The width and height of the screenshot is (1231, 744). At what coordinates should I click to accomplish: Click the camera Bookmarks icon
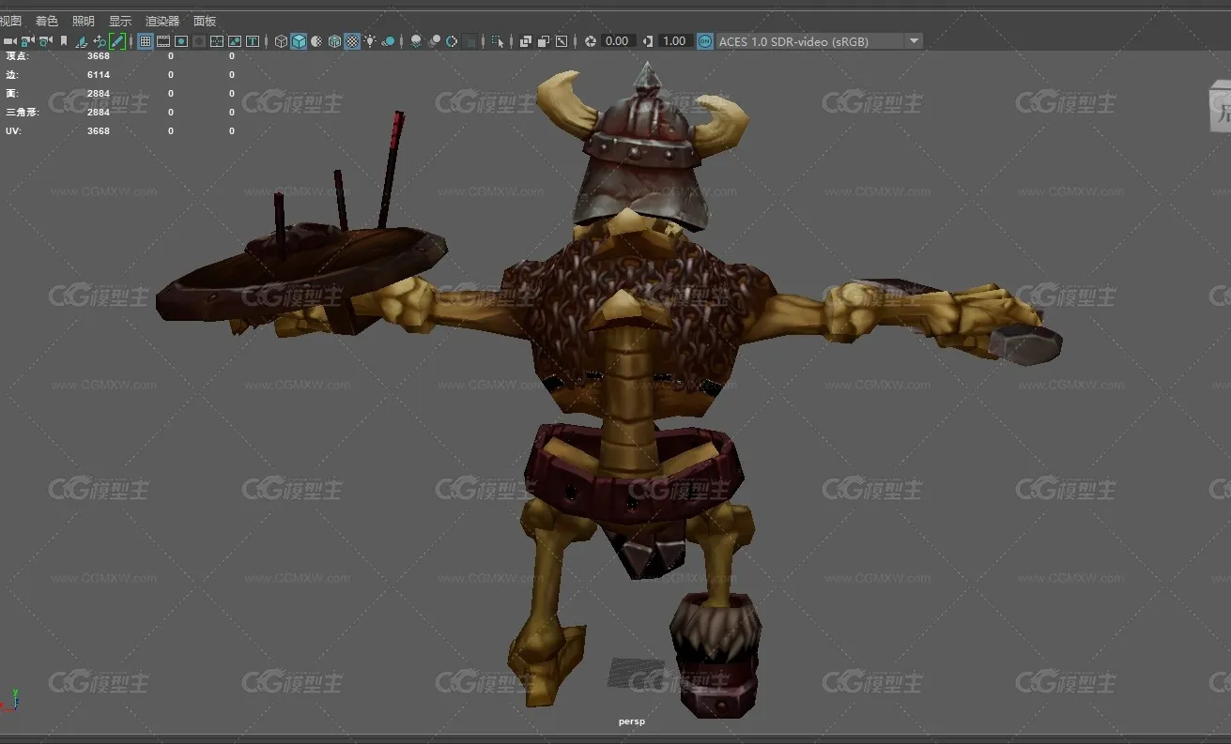64,41
